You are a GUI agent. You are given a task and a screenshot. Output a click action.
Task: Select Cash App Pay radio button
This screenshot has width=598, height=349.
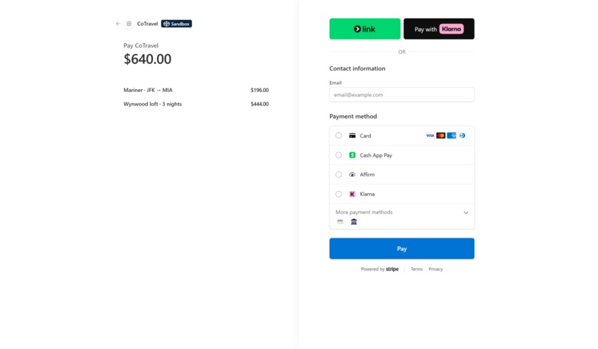338,155
